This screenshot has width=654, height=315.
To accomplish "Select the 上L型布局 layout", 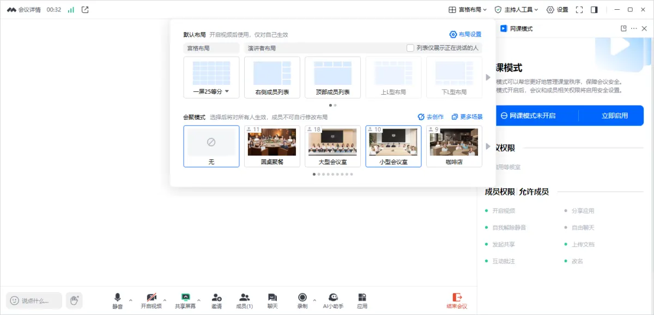I will (x=393, y=77).
